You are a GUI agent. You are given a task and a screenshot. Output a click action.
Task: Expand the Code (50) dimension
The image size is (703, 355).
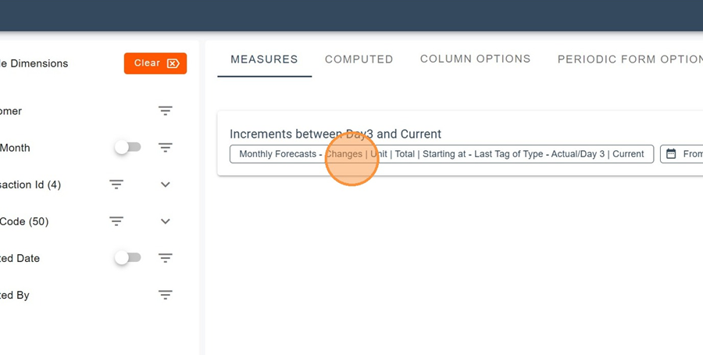[x=165, y=221]
